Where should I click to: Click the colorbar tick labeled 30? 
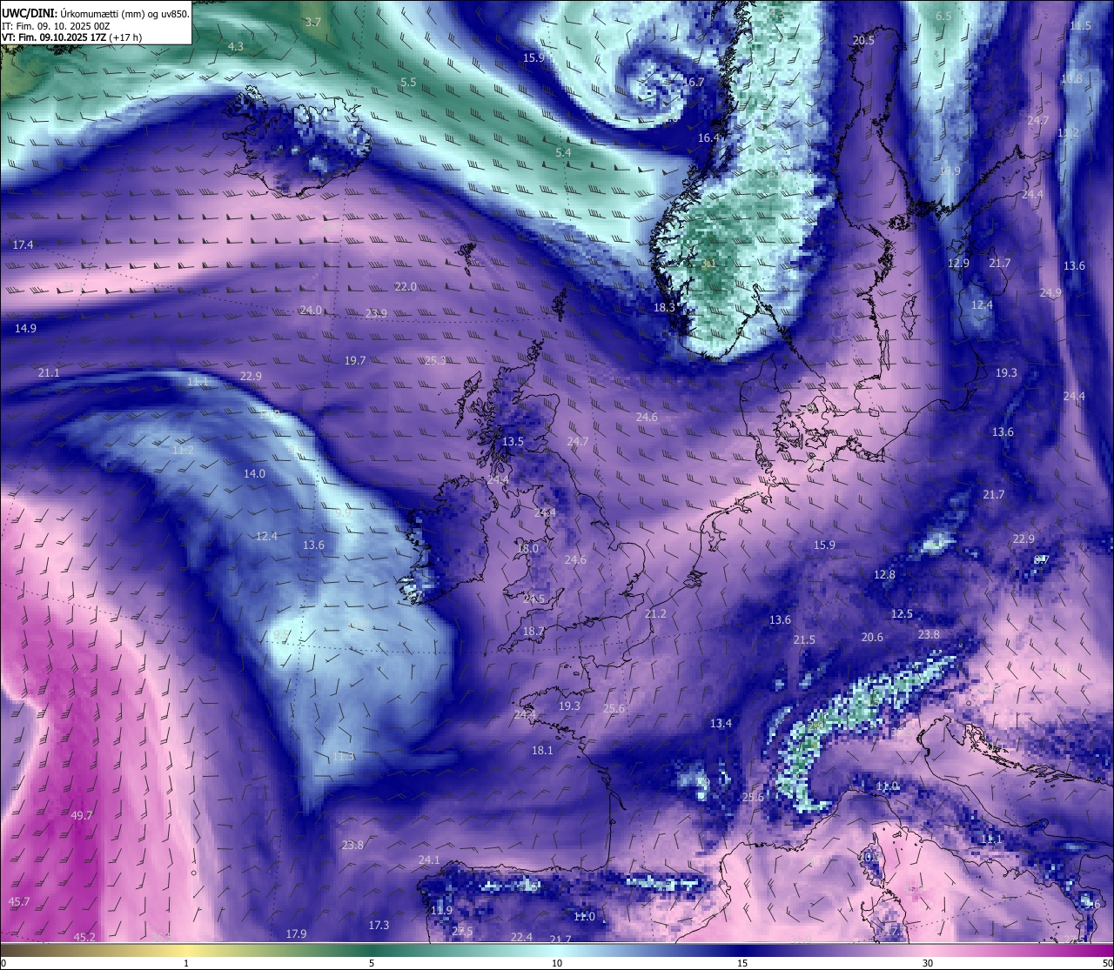928,963
